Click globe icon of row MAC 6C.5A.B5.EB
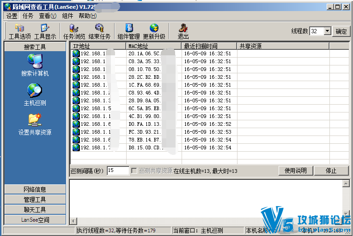The image size is (353, 236). (76, 108)
